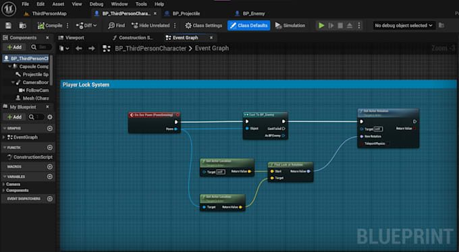The image size is (459, 252).
Task: Expand the EventGraph item
Action: point(4,137)
